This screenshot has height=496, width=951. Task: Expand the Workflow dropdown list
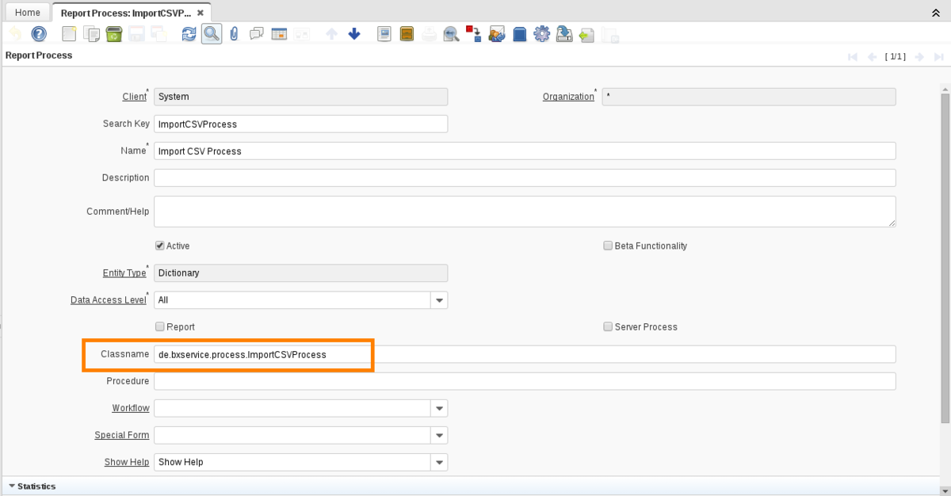coord(439,408)
